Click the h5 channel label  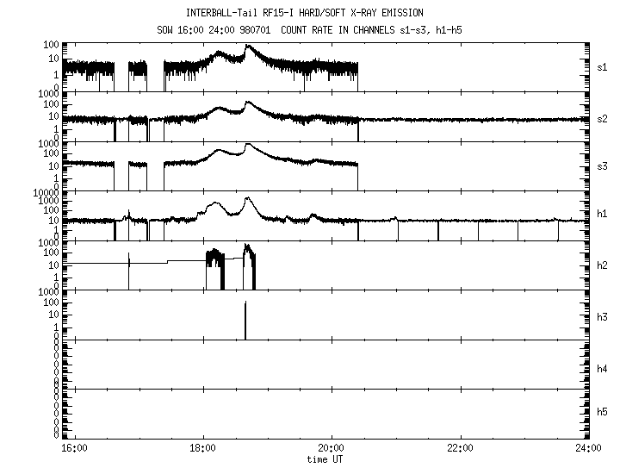[603, 412]
